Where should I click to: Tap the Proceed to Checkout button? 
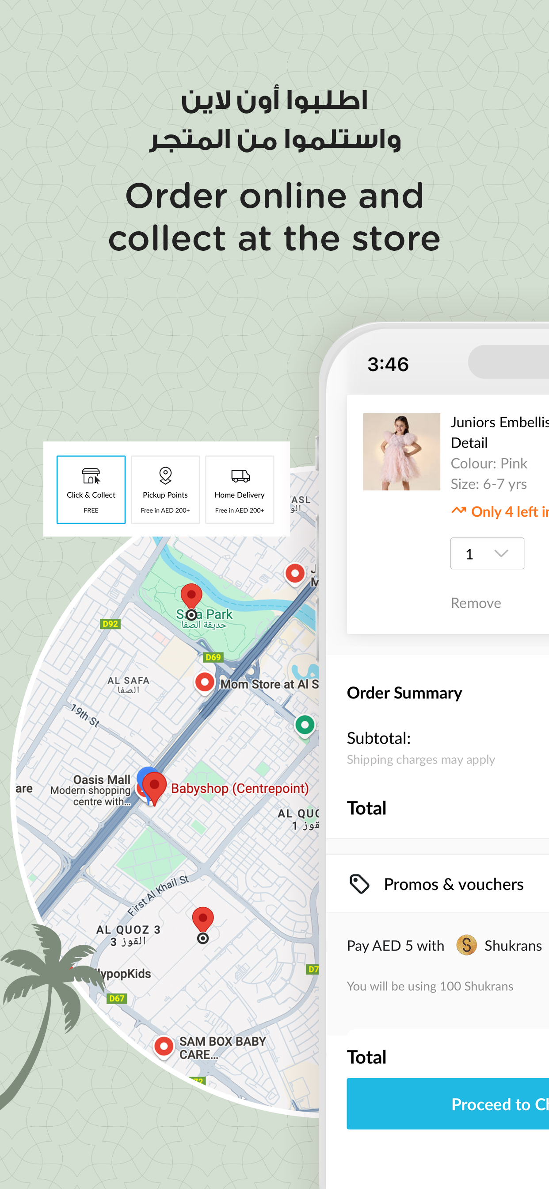tap(448, 1104)
